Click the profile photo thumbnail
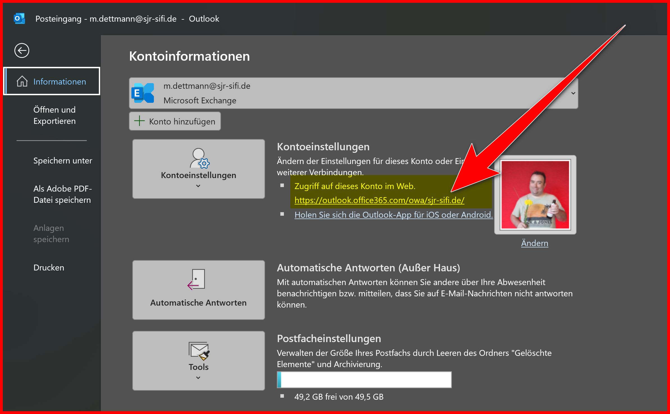This screenshot has width=670, height=414. [535, 195]
